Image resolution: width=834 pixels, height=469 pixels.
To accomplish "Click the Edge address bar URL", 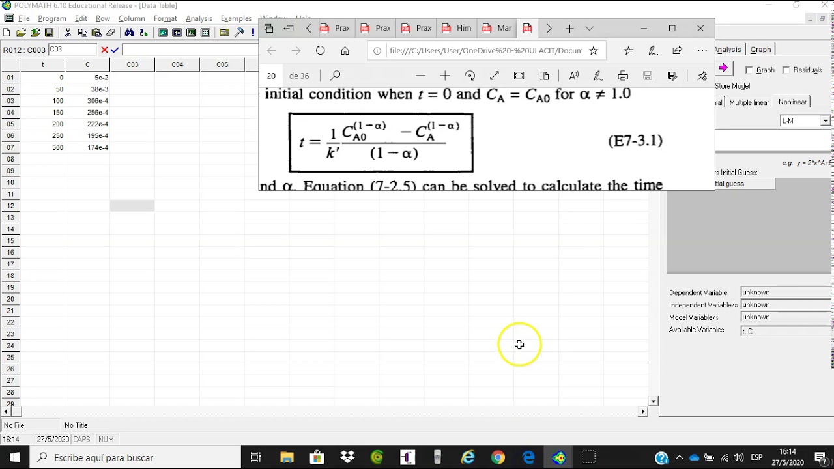I will point(485,50).
